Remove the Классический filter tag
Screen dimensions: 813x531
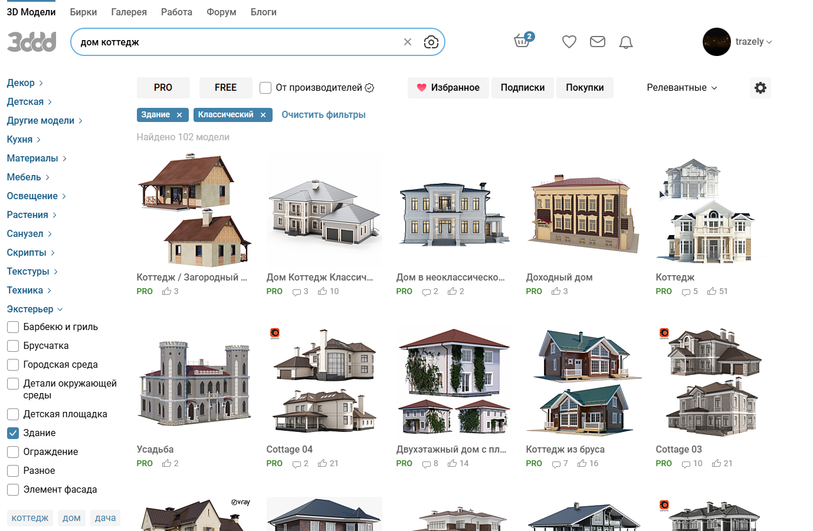pyautogui.click(x=263, y=115)
